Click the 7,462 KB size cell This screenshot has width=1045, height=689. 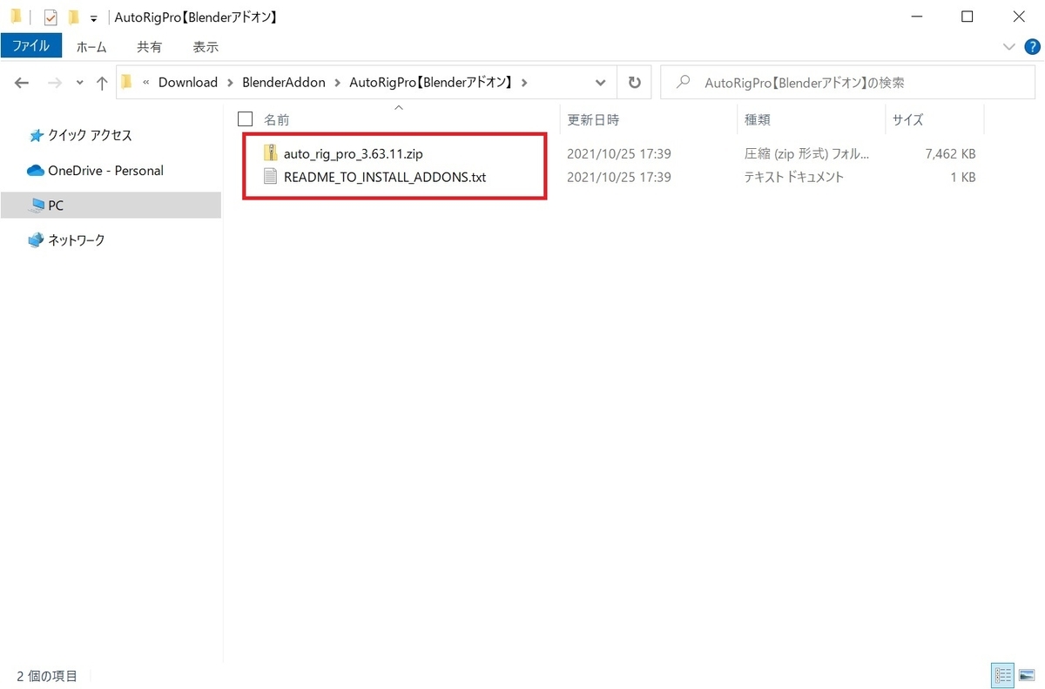tap(948, 153)
